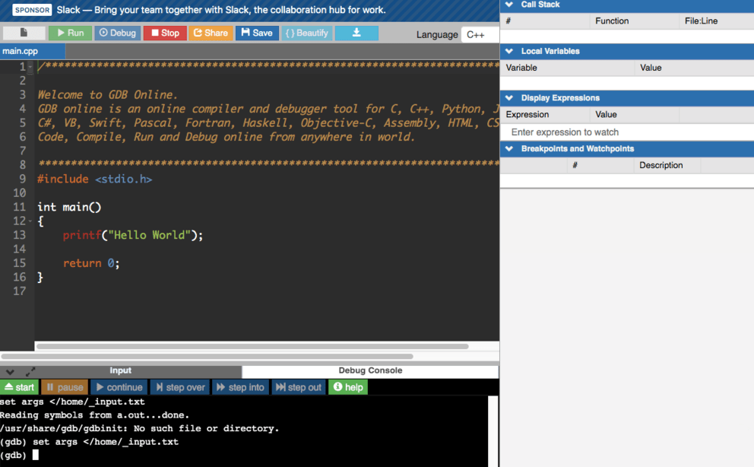Beautify the source code
Screen dimensions: 754x467
pyautogui.click(x=307, y=32)
